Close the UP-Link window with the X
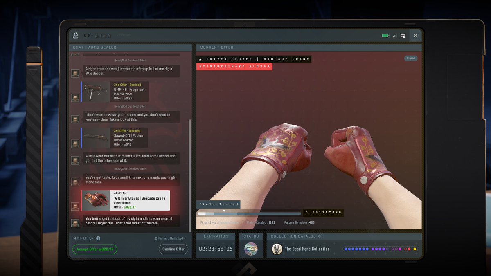This screenshot has height=276, width=491. point(415,36)
